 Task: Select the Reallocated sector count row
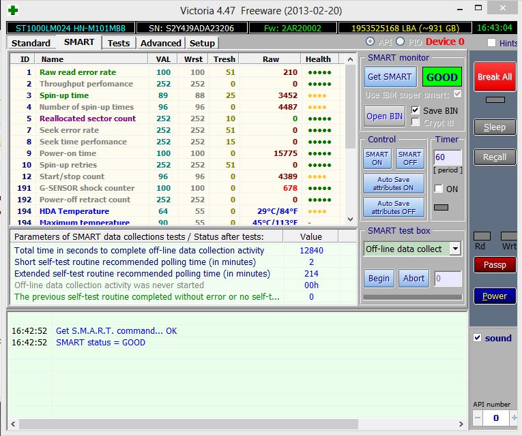pyautogui.click(x=177, y=119)
